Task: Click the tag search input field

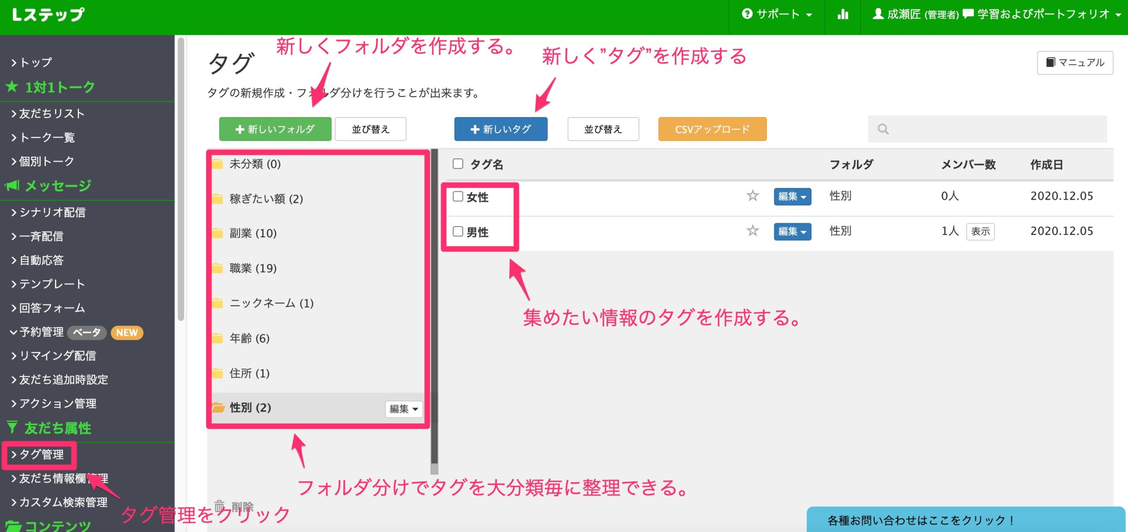Action: [996, 129]
